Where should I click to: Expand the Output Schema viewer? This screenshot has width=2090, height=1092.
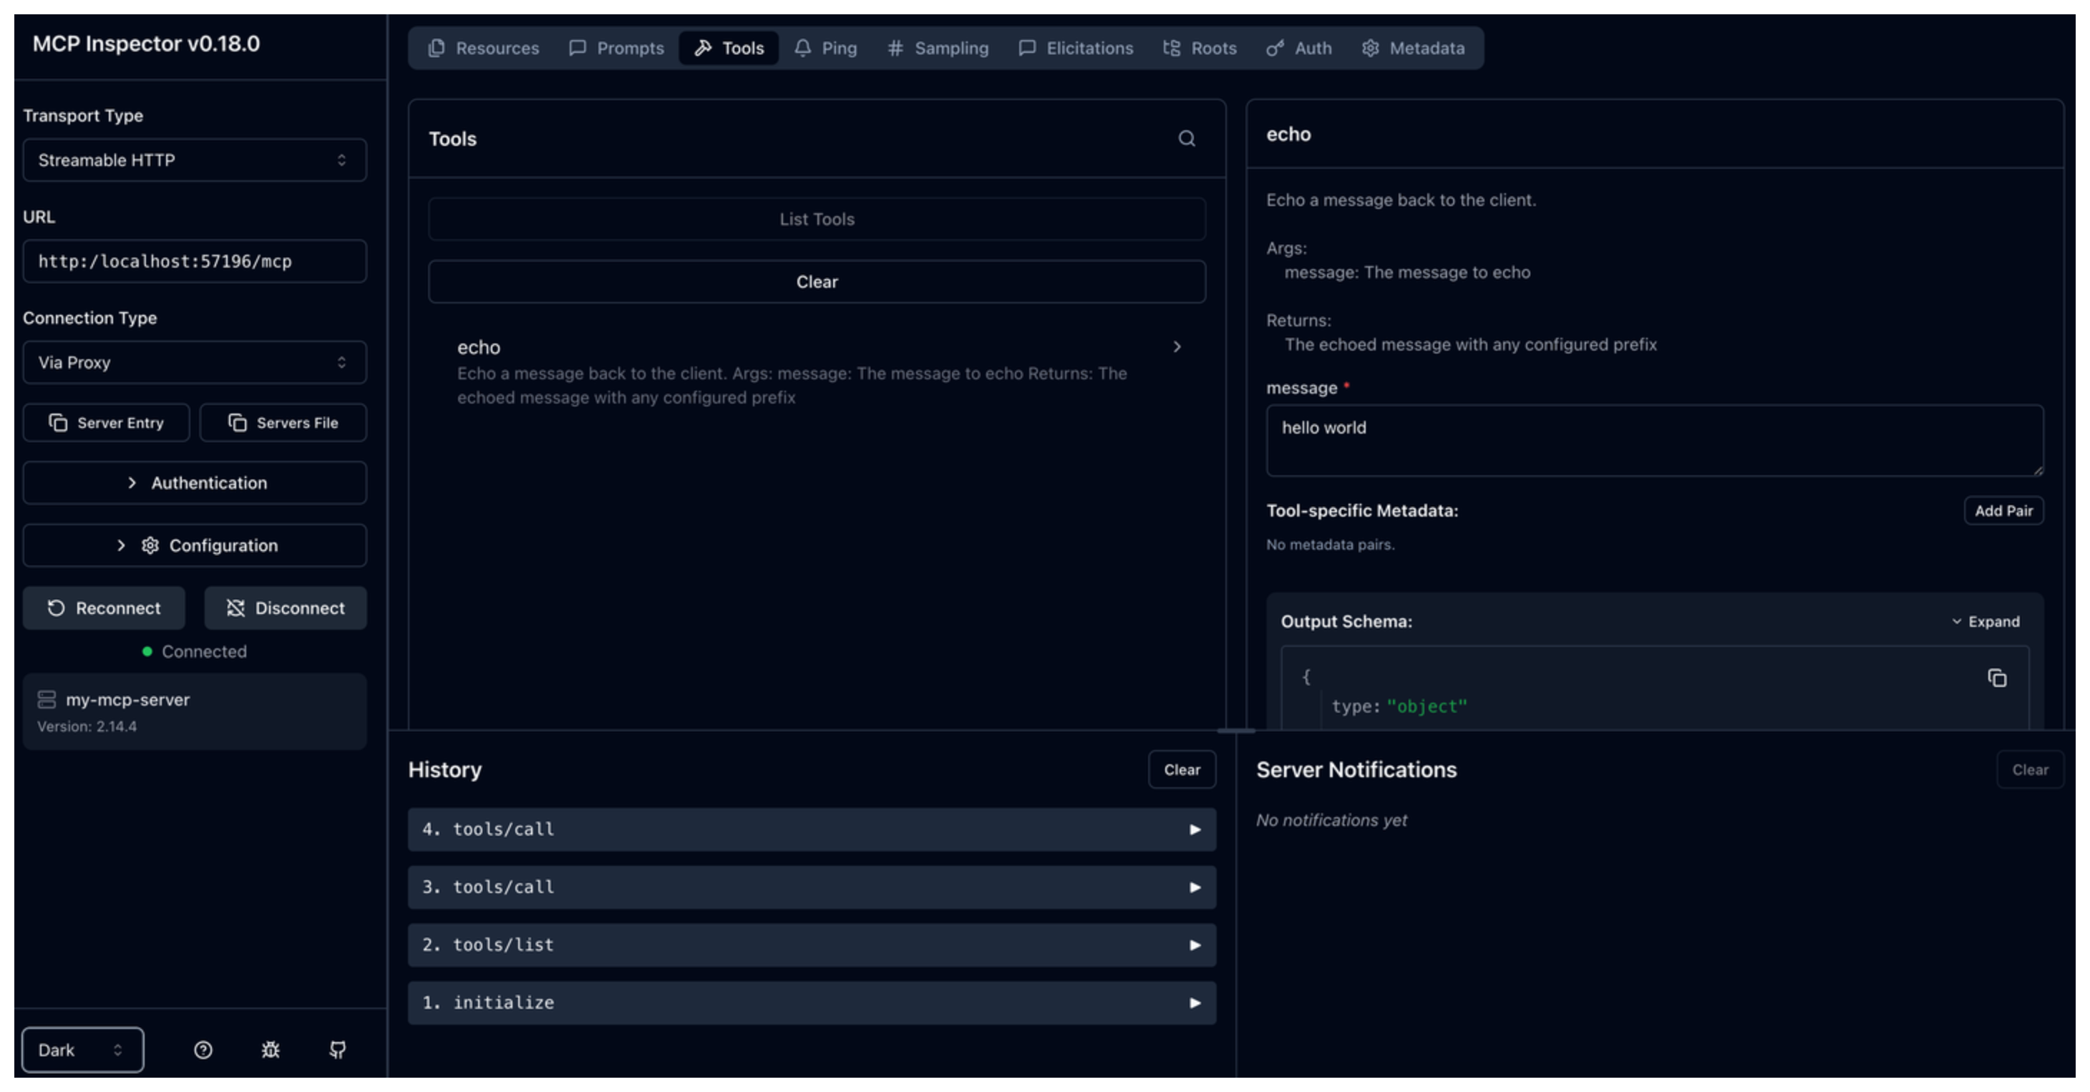(x=1985, y=621)
